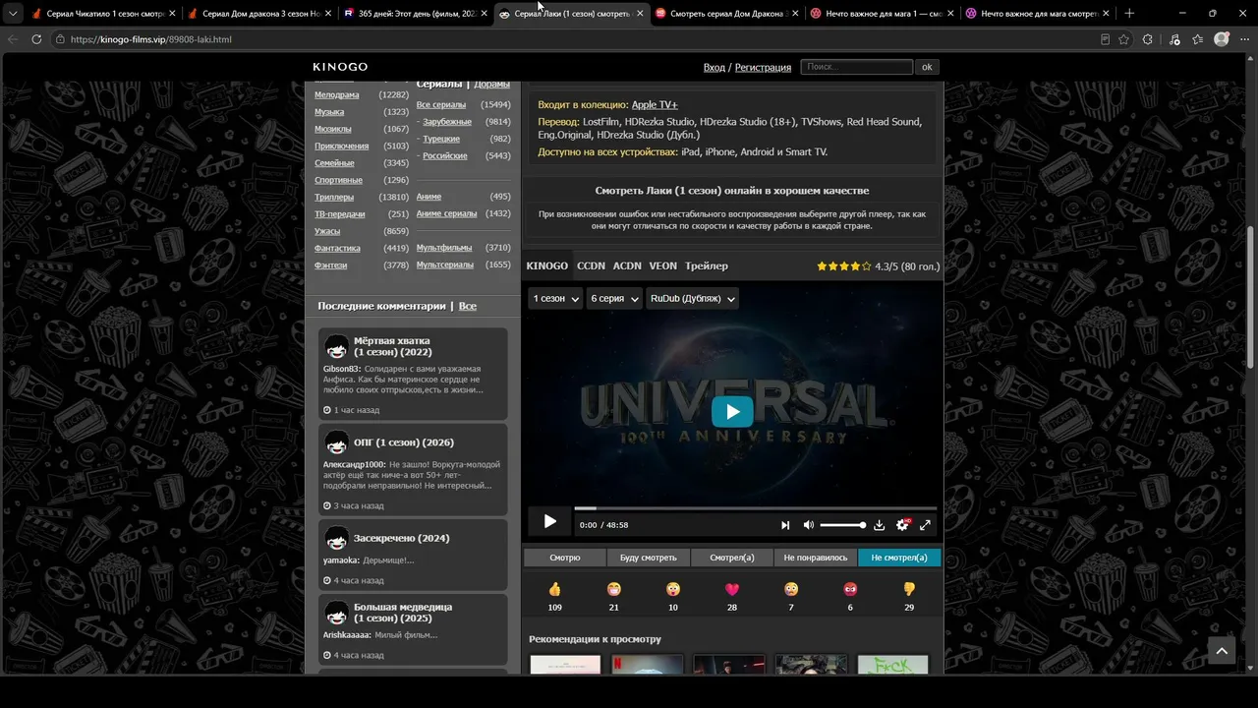1258x708 pixels.
Task: Click the play icon in player control bar
Action: click(x=549, y=522)
